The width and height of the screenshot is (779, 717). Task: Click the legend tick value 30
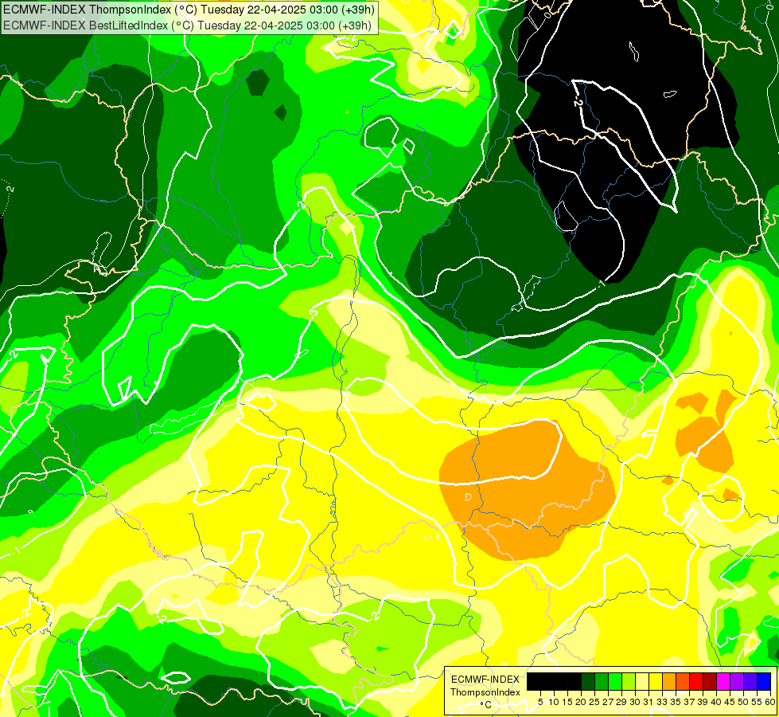tap(635, 702)
